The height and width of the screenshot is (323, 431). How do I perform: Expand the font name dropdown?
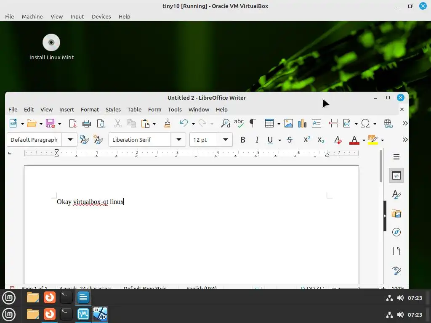(x=178, y=140)
